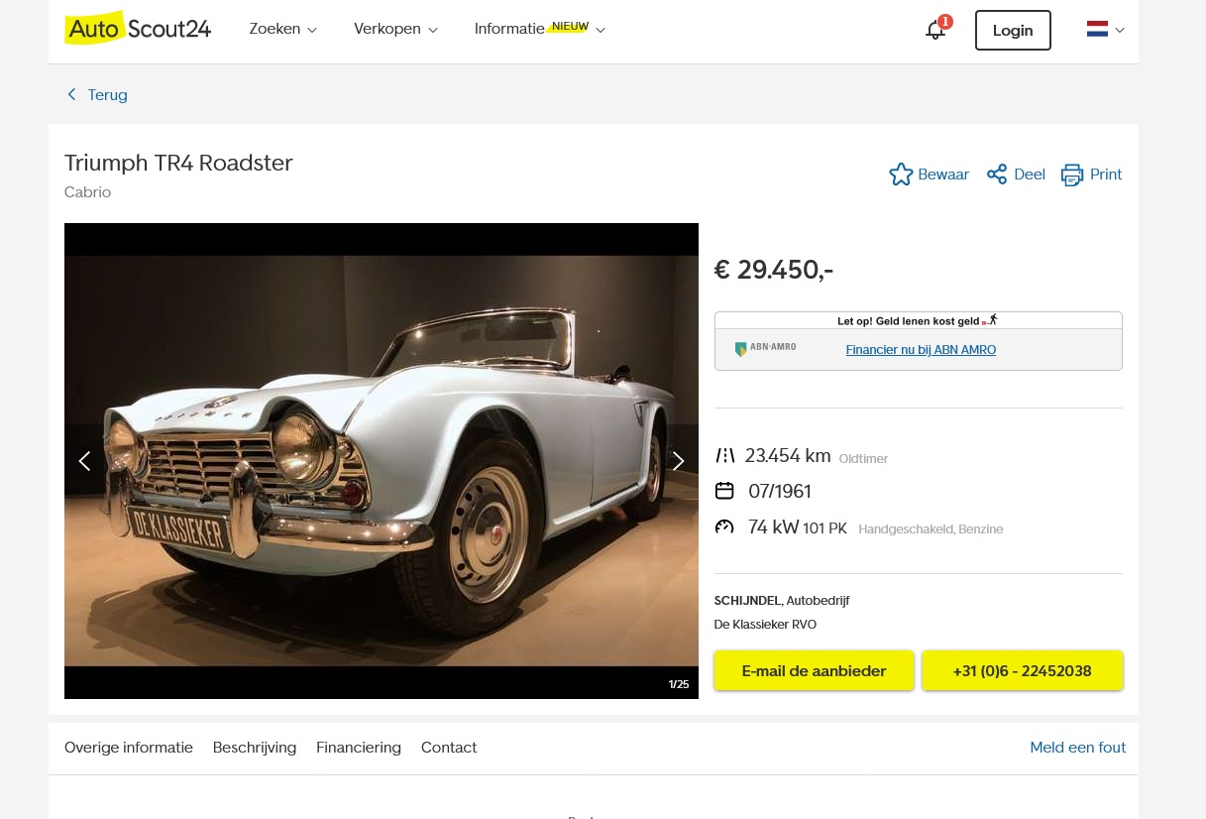
Task: Save the listing with the Bewaar star
Action: (x=901, y=175)
